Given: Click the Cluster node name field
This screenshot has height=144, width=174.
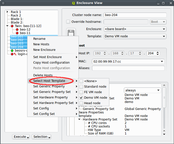Looking at the screenshot, I should (135, 15).
